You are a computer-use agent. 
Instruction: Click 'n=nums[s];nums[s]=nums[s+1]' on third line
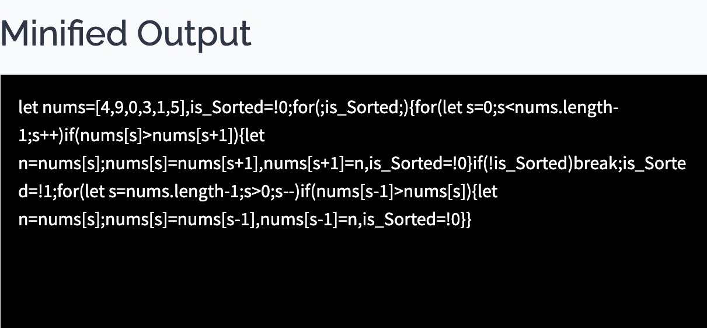(138, 163)
